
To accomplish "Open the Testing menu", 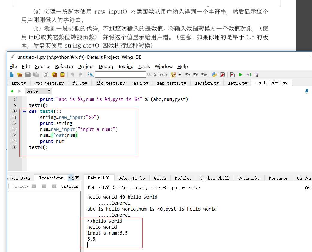I will click(126, 67).
